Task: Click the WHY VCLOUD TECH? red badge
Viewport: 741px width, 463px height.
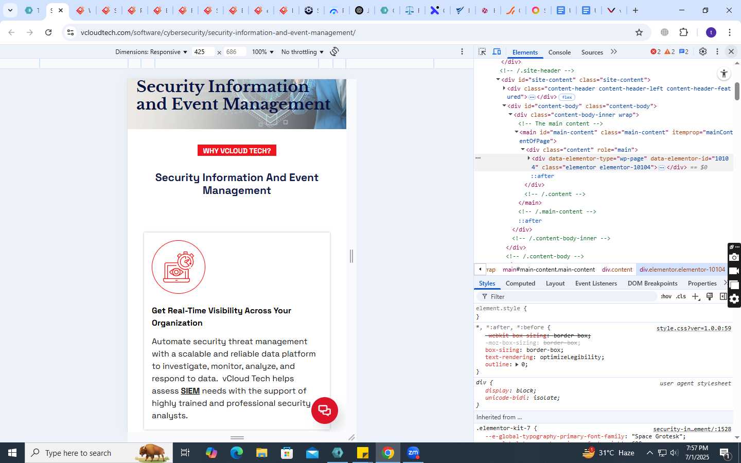Action: pyautogui.click(x=237, y=151)
